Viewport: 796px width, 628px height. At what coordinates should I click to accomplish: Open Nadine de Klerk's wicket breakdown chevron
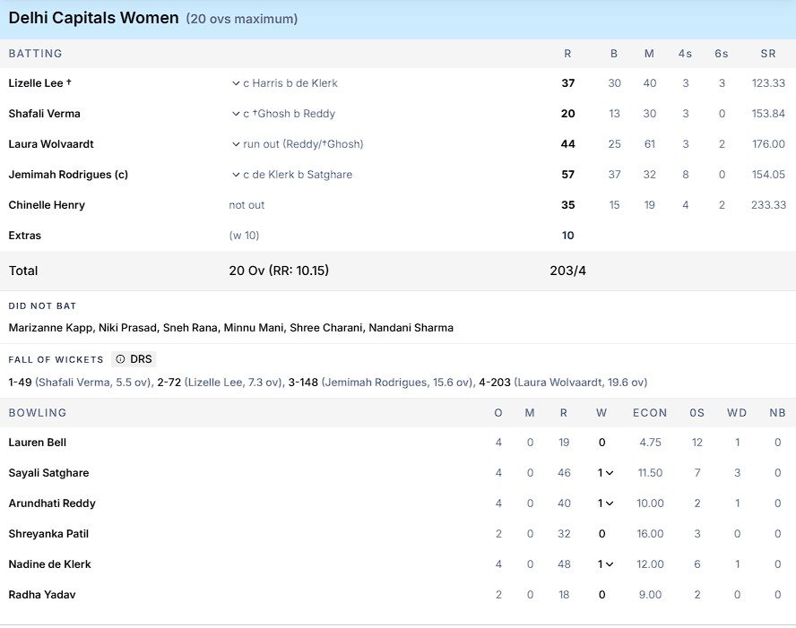pyautogui.click(x=610, y=564)
